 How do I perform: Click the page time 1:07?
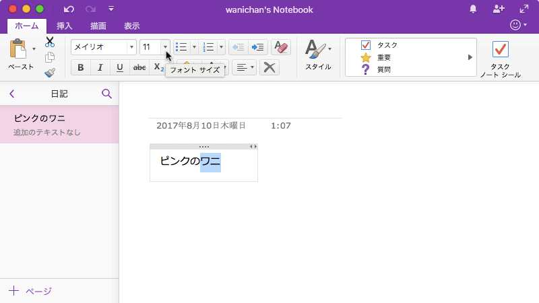pos(281,125)
